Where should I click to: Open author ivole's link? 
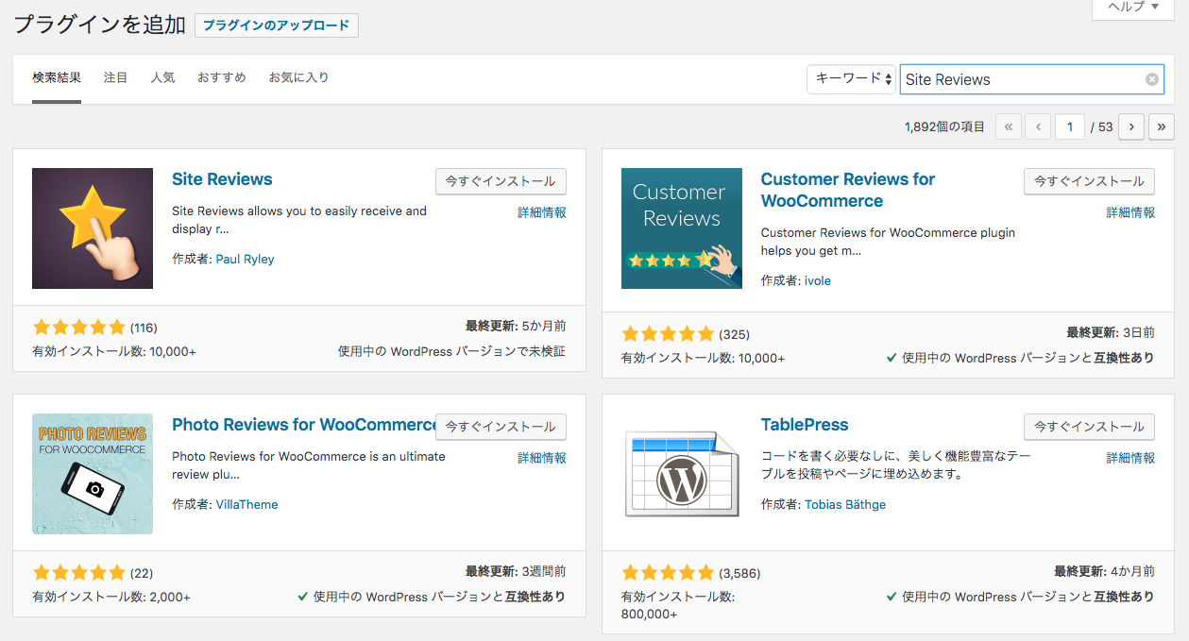(818, 280)
